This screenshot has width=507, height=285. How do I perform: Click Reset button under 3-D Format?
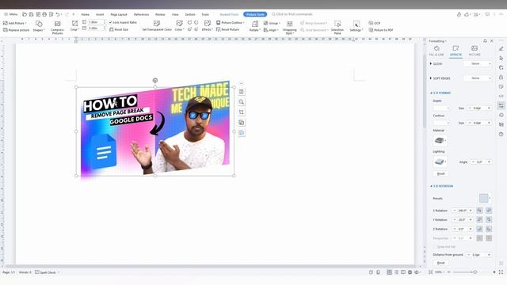[x=440, y=174]
